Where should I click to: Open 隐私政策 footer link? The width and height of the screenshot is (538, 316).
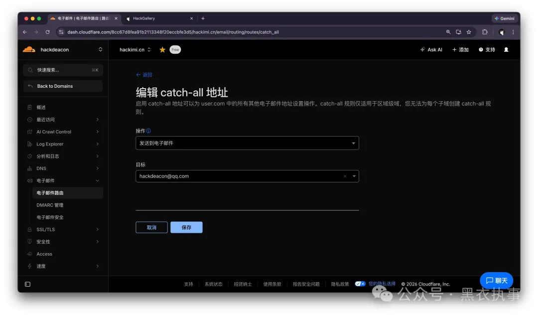click(340, 285)
